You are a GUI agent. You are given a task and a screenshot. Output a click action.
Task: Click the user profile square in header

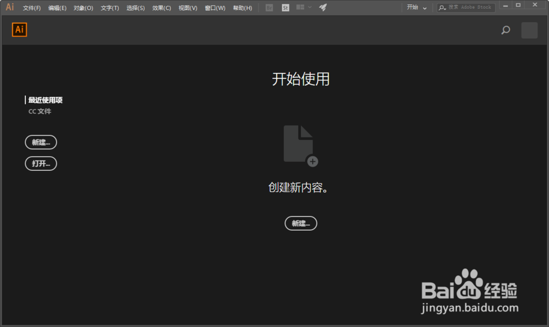(529, 30)
